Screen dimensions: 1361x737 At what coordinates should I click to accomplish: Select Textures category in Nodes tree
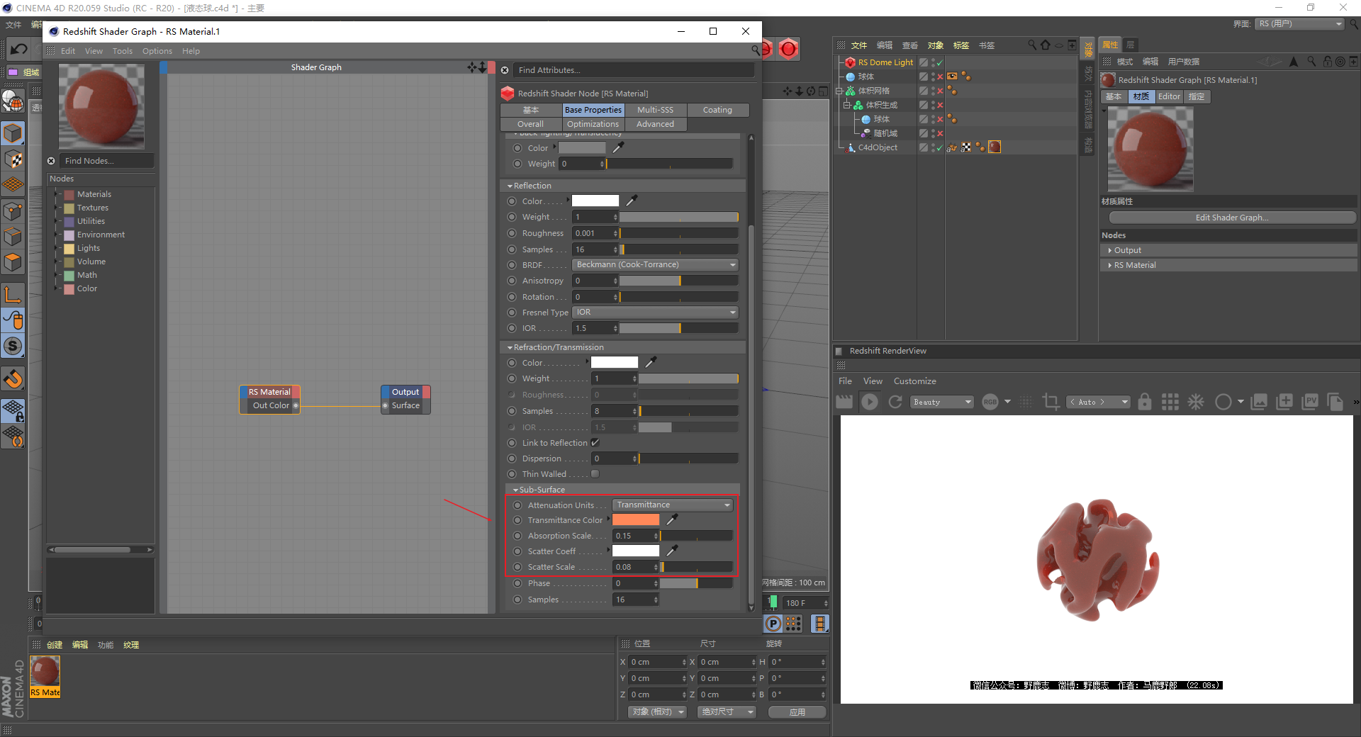coord(92,208)
